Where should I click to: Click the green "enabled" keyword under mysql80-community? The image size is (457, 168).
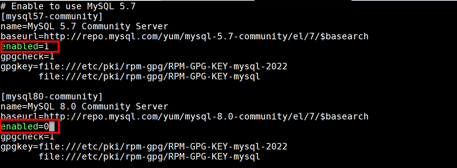tap(19, 126)
